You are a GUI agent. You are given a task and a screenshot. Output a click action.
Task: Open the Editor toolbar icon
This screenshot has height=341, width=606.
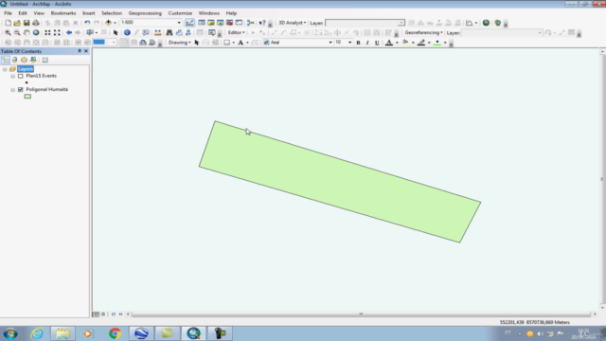pos(189,23)
